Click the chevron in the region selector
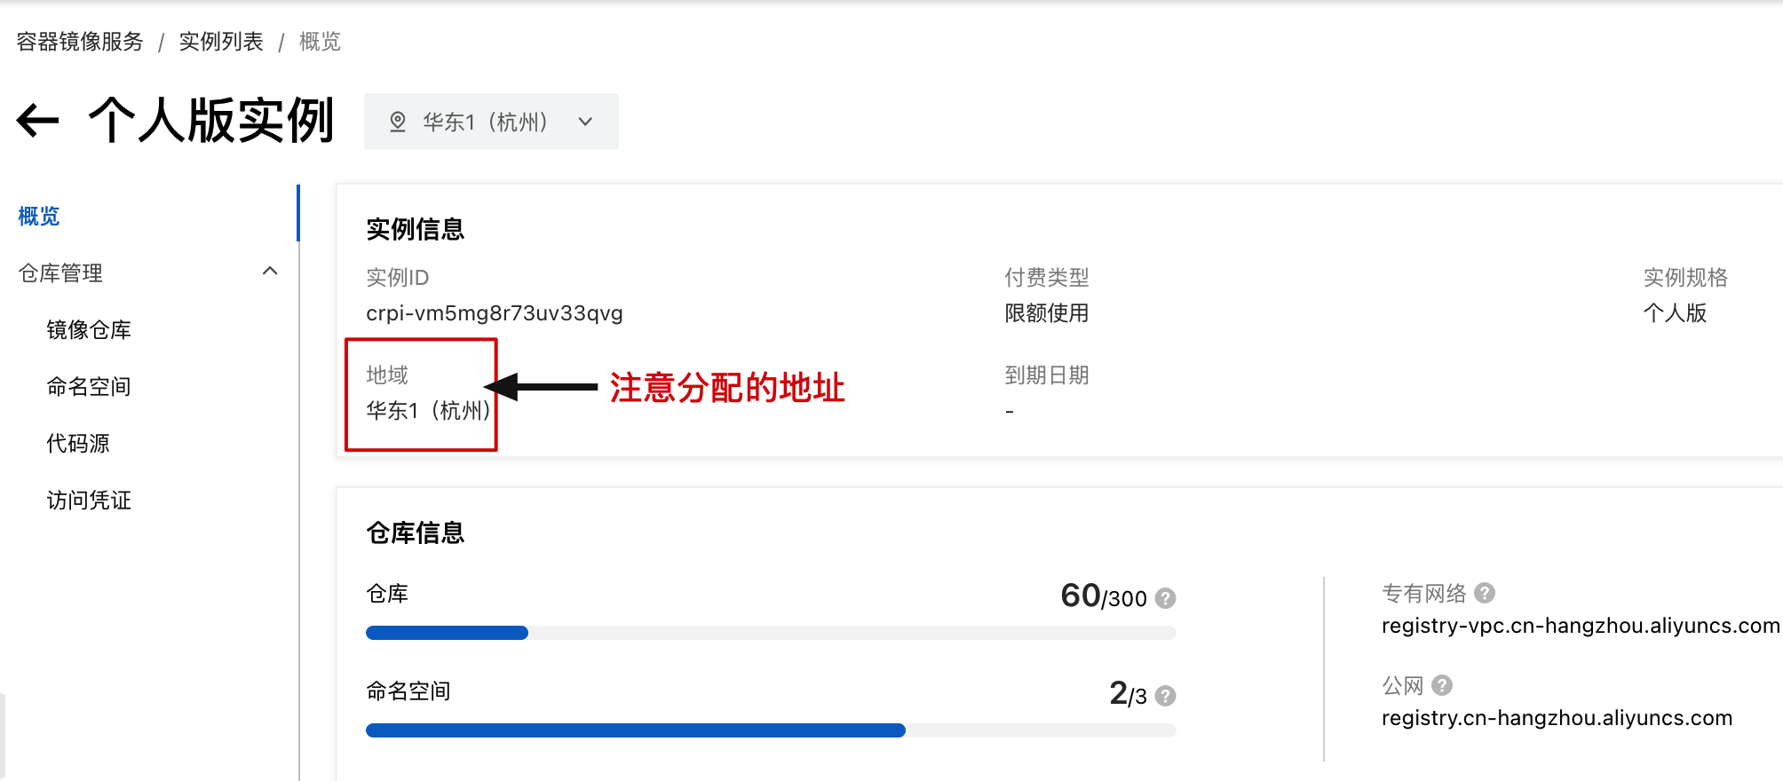Viewport: 1783px width, 781px height. pyautogui.click(x=585, y=122)
